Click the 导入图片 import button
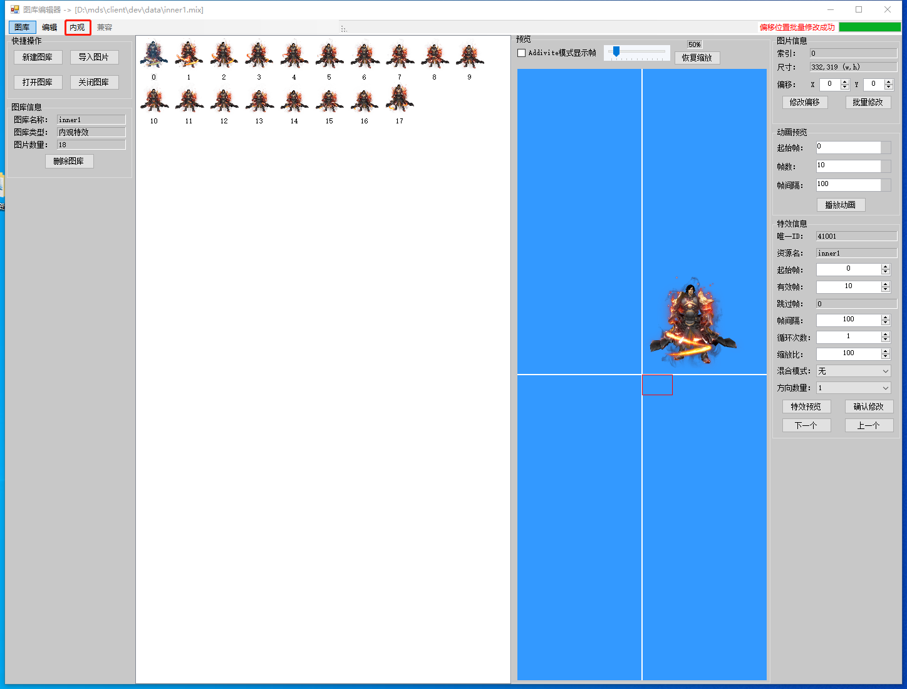907x689 pixels. [x=94, y=58]
